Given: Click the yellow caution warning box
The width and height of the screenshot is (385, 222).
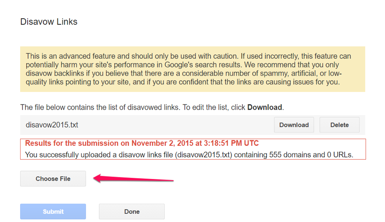Looking at the screenshot, I should (192, 69).
